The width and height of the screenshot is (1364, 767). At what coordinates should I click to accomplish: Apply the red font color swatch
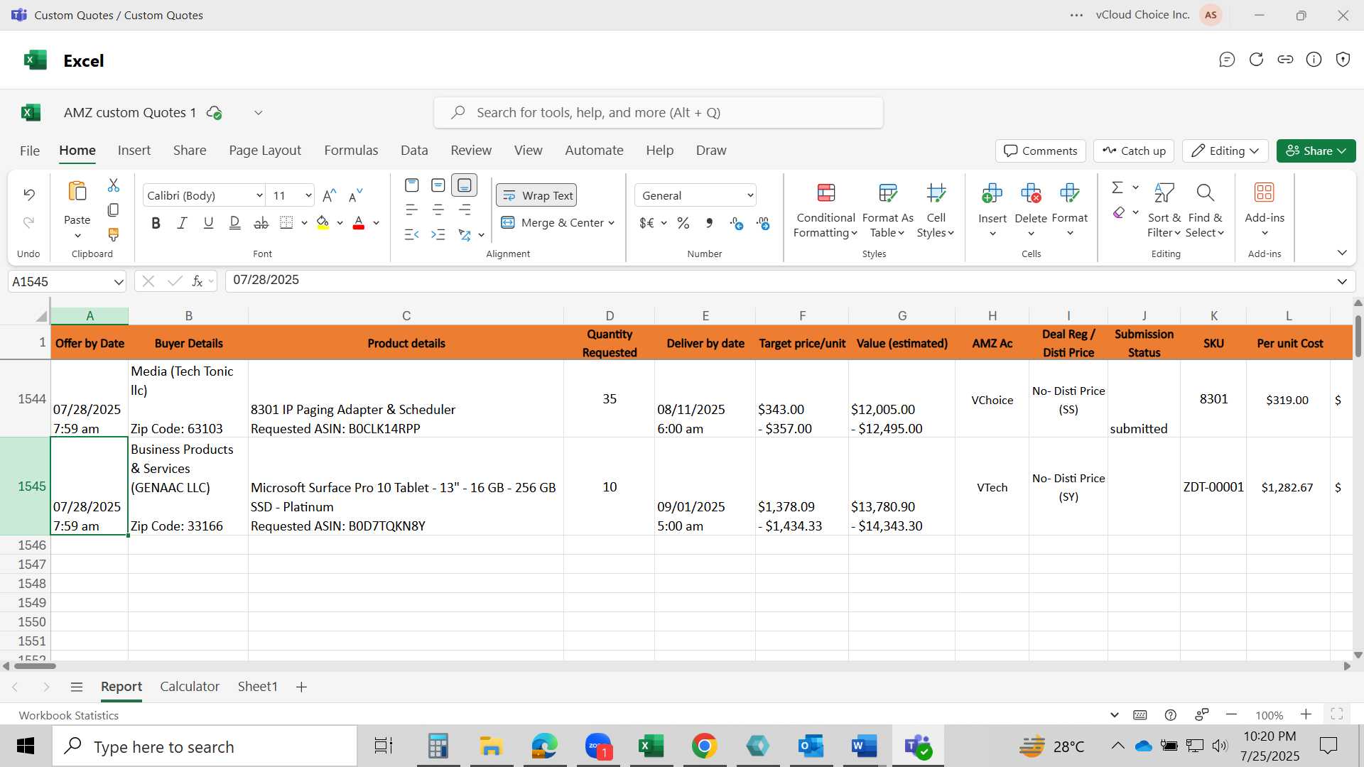coord(359,223)
